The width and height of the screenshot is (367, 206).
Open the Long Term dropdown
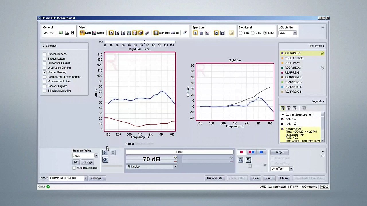(x=291, y=169)
